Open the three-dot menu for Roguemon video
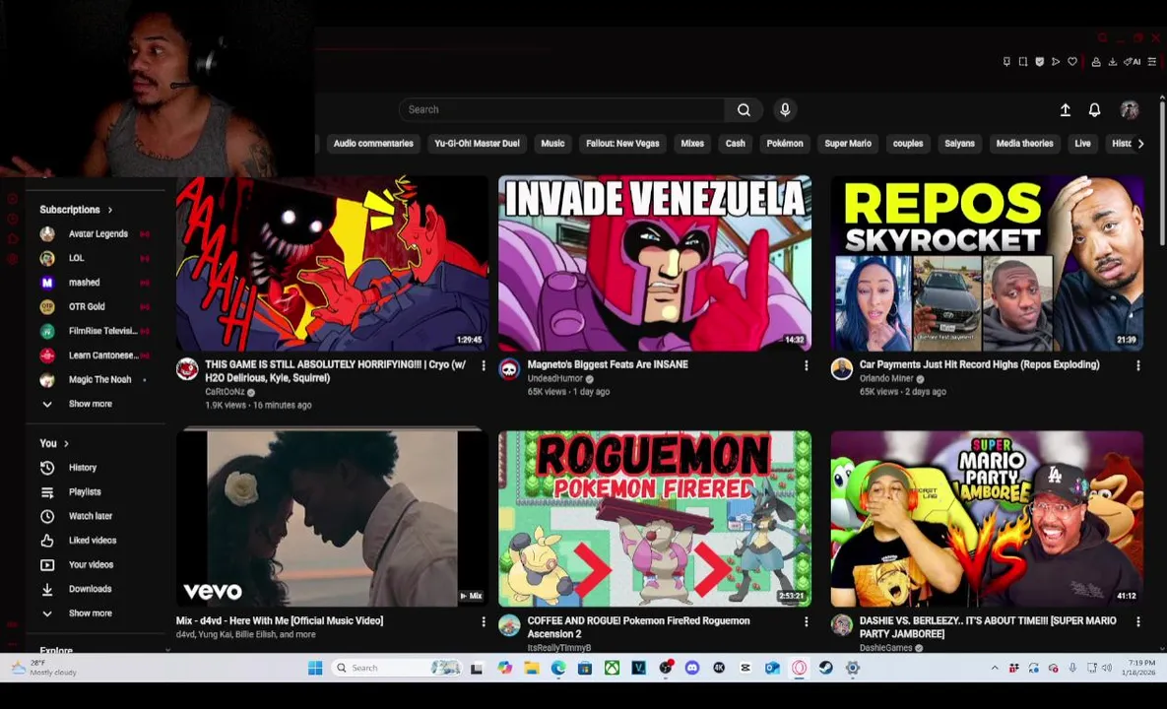Image resolution: width=1167 pixels, height=709 pixels. tap(806, 621)
